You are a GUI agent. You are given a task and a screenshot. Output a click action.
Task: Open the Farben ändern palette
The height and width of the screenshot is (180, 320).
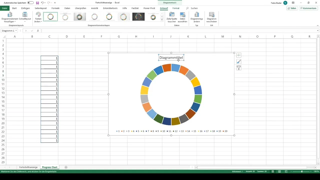(x=38, y=17)
